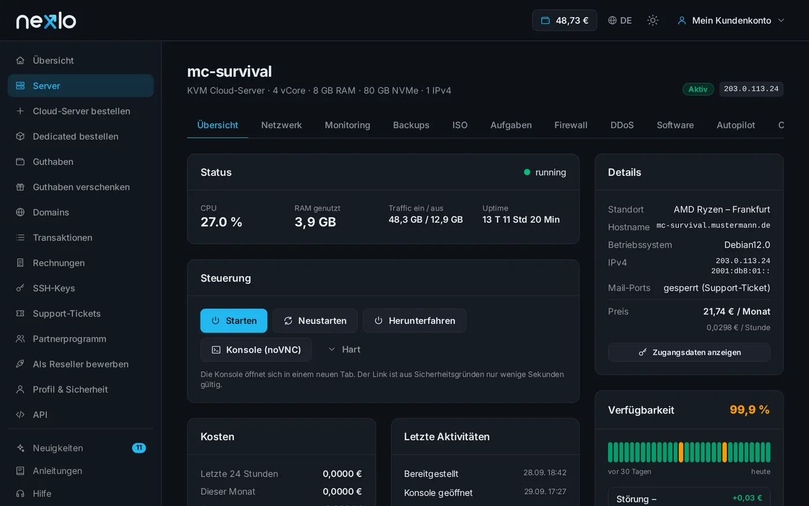Screen dimensions: 809x506
Task: Click the Domains globe icon
Action: coord(20,212)
